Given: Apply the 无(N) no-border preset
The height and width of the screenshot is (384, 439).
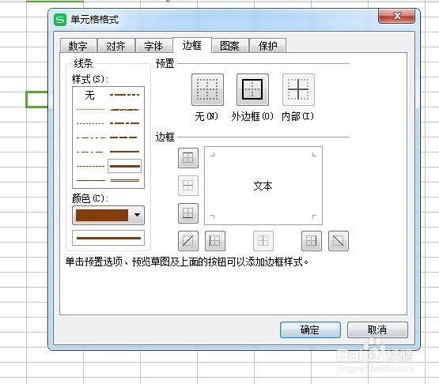Looking at the screenshot, I should [207, 89].
